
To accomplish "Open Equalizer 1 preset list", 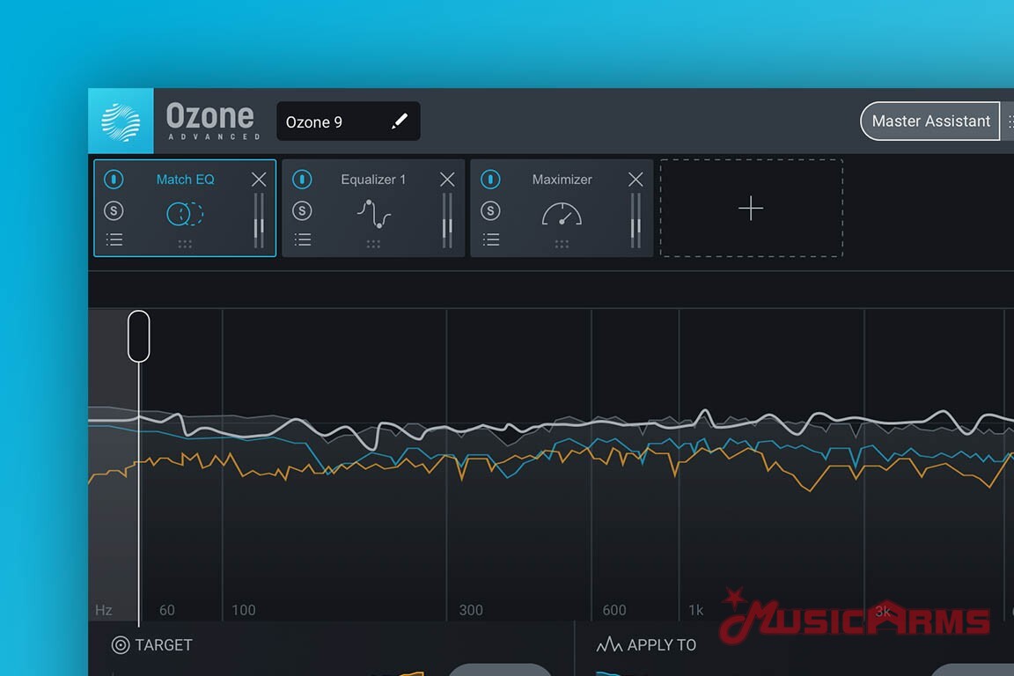I will point(302,239).
